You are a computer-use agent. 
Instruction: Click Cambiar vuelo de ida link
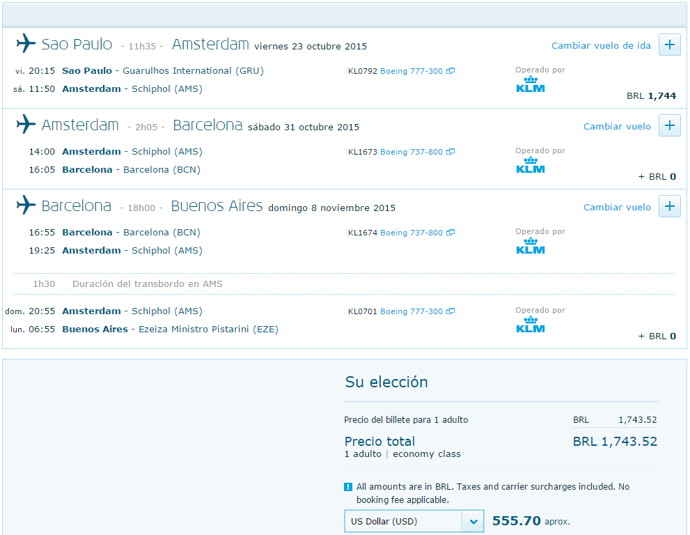(601, 46)
